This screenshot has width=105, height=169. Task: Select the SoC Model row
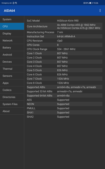coord(64,21)
